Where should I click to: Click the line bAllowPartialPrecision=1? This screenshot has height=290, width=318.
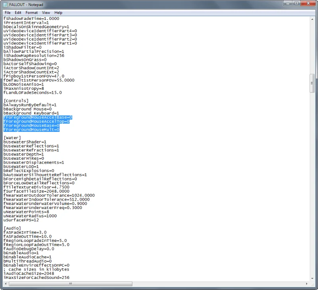pos(34,52)
